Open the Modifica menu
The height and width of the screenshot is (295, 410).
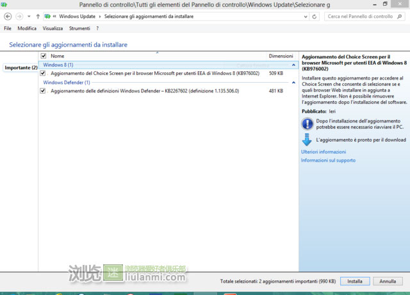(27, 28)
